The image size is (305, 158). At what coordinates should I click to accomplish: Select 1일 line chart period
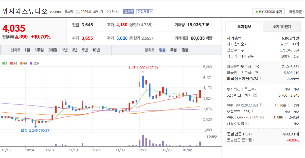(27, 50)
